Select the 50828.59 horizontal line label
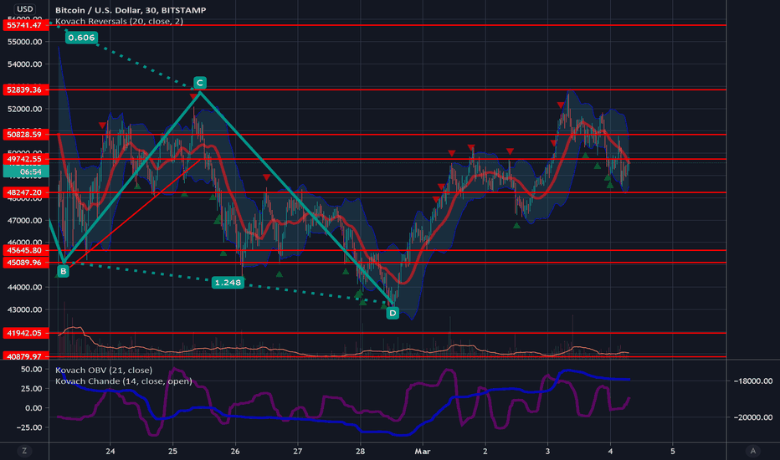 tap(24, 135)
